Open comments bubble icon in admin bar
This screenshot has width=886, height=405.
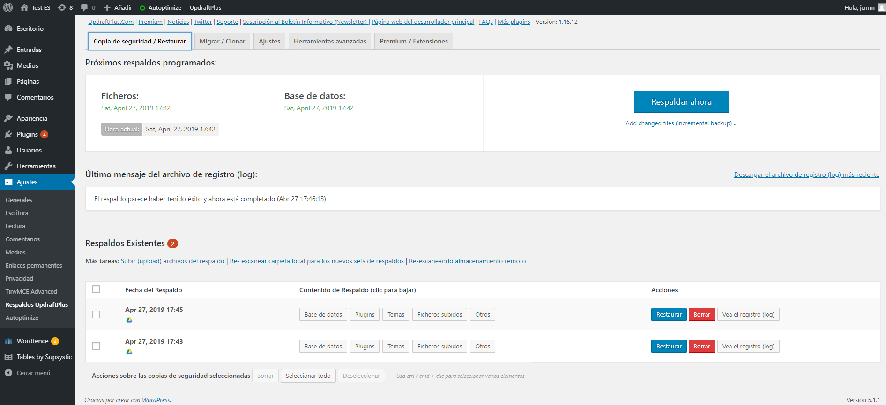tap(88, 7)
